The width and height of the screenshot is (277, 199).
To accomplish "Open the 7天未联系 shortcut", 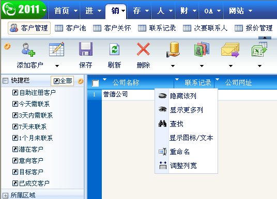I will [x=29, y=126].
